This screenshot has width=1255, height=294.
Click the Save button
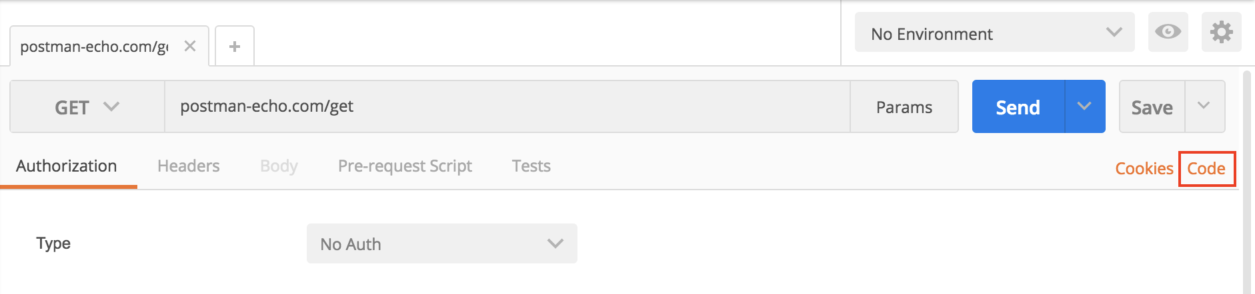tap(1152, 107)
